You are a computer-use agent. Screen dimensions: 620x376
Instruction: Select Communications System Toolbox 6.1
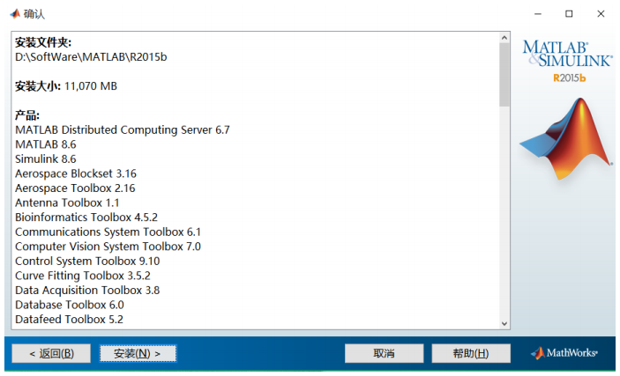(x=108, y=232)
